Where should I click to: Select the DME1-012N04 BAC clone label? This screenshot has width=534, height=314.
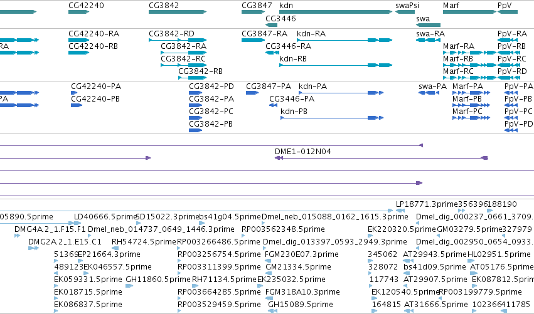(x=303, y=152)
